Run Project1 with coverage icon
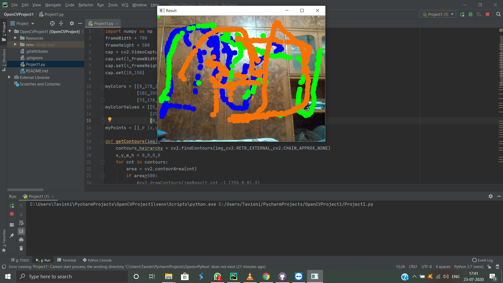Screen dimensions: 503x283 tap(479, 14)
